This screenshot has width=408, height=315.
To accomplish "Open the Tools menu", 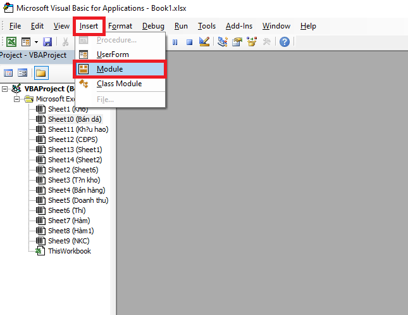I will click(207, 26).
